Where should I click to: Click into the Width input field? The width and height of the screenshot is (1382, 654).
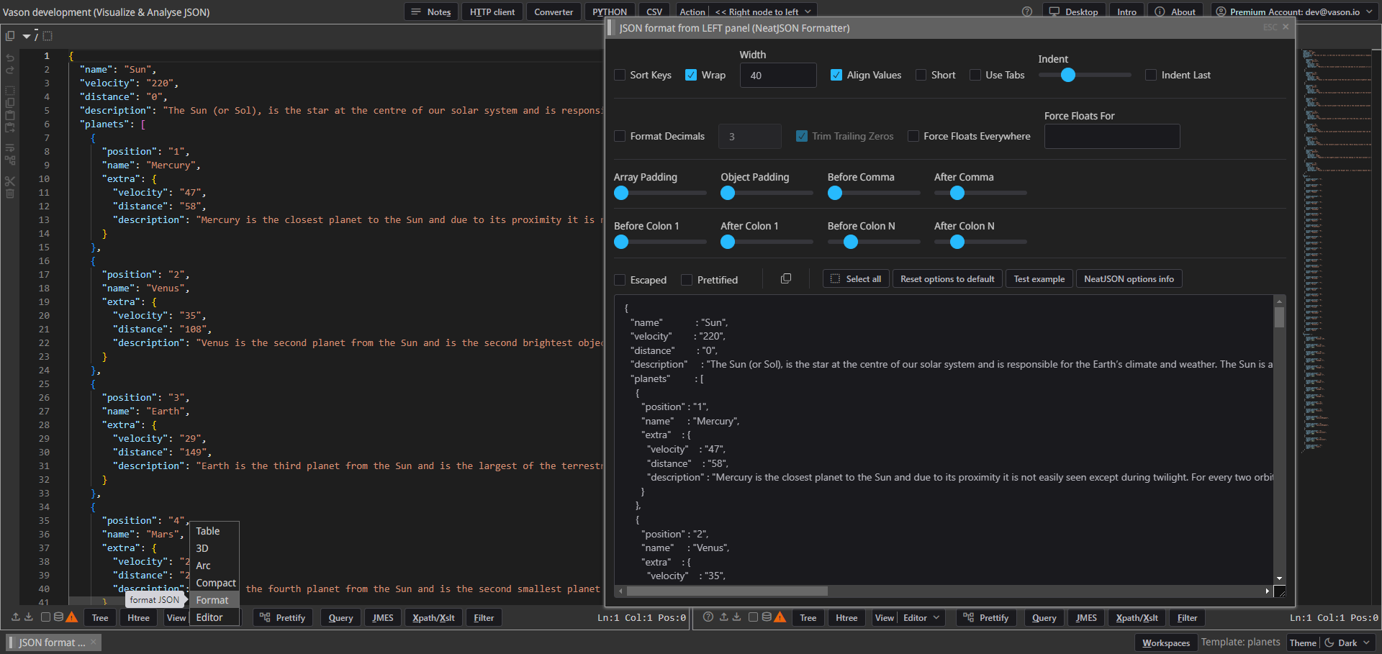(777, 76)
